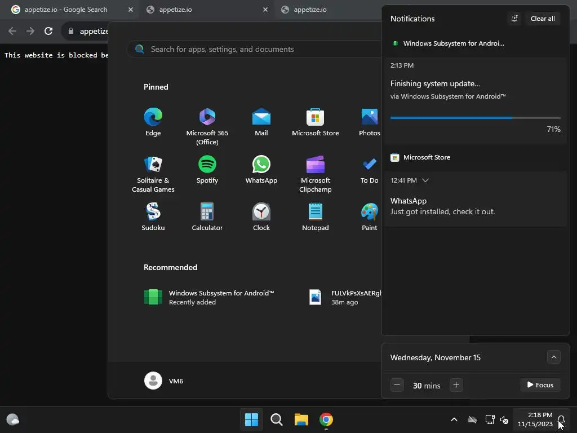Show hidden tray icons chevron
This screenshot has height=433, width=577.
coord(454,419)
